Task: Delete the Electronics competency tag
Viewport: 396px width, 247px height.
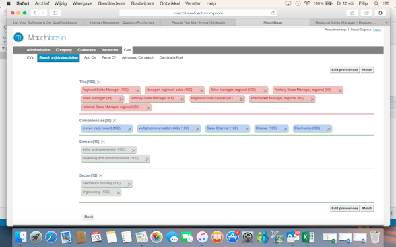Action: click(329, 129)
